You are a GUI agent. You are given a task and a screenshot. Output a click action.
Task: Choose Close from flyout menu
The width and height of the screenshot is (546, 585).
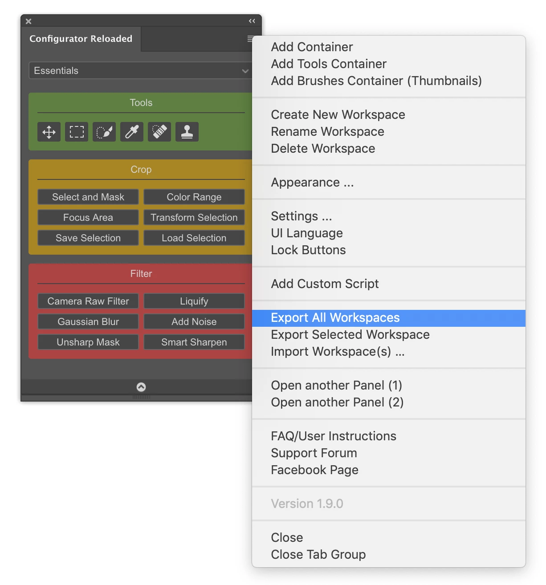(389, 537)
